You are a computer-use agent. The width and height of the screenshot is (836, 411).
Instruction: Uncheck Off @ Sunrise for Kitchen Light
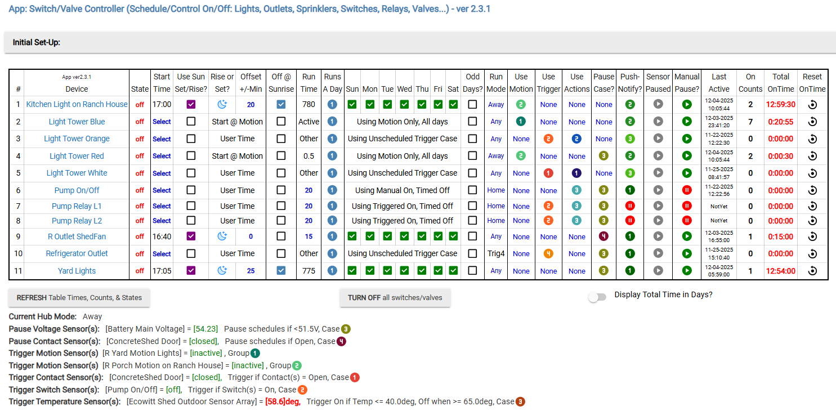pos(281,105)
